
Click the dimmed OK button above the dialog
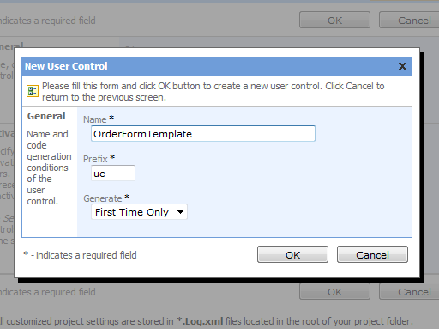tap(334, 21)
